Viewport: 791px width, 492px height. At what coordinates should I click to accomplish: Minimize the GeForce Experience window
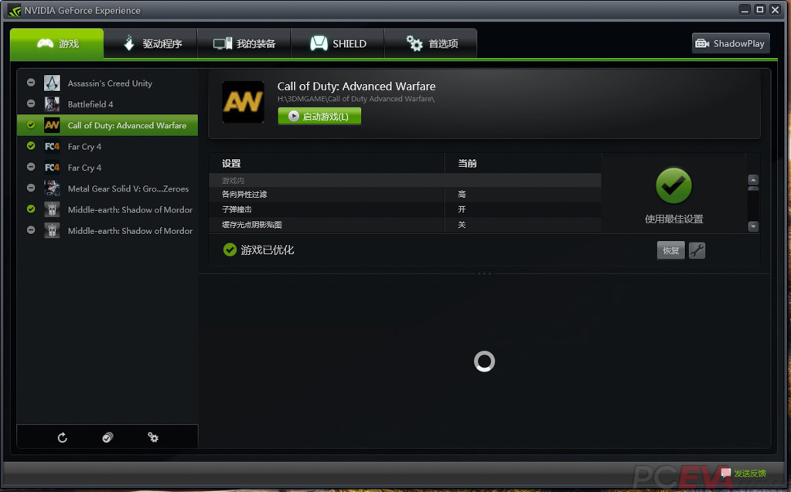coord(745,9)
